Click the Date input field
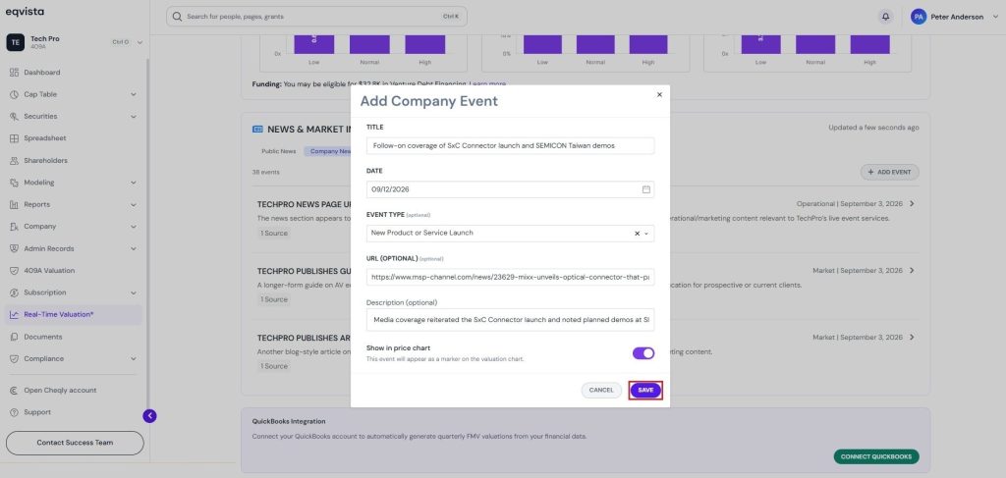The width and height of the screenshot is (1006, 478). pyautogui.click(x=510, y=189)
